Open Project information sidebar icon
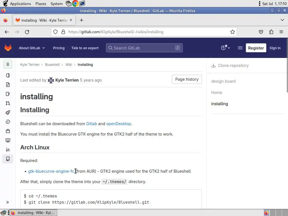 (x=8, y=75)
